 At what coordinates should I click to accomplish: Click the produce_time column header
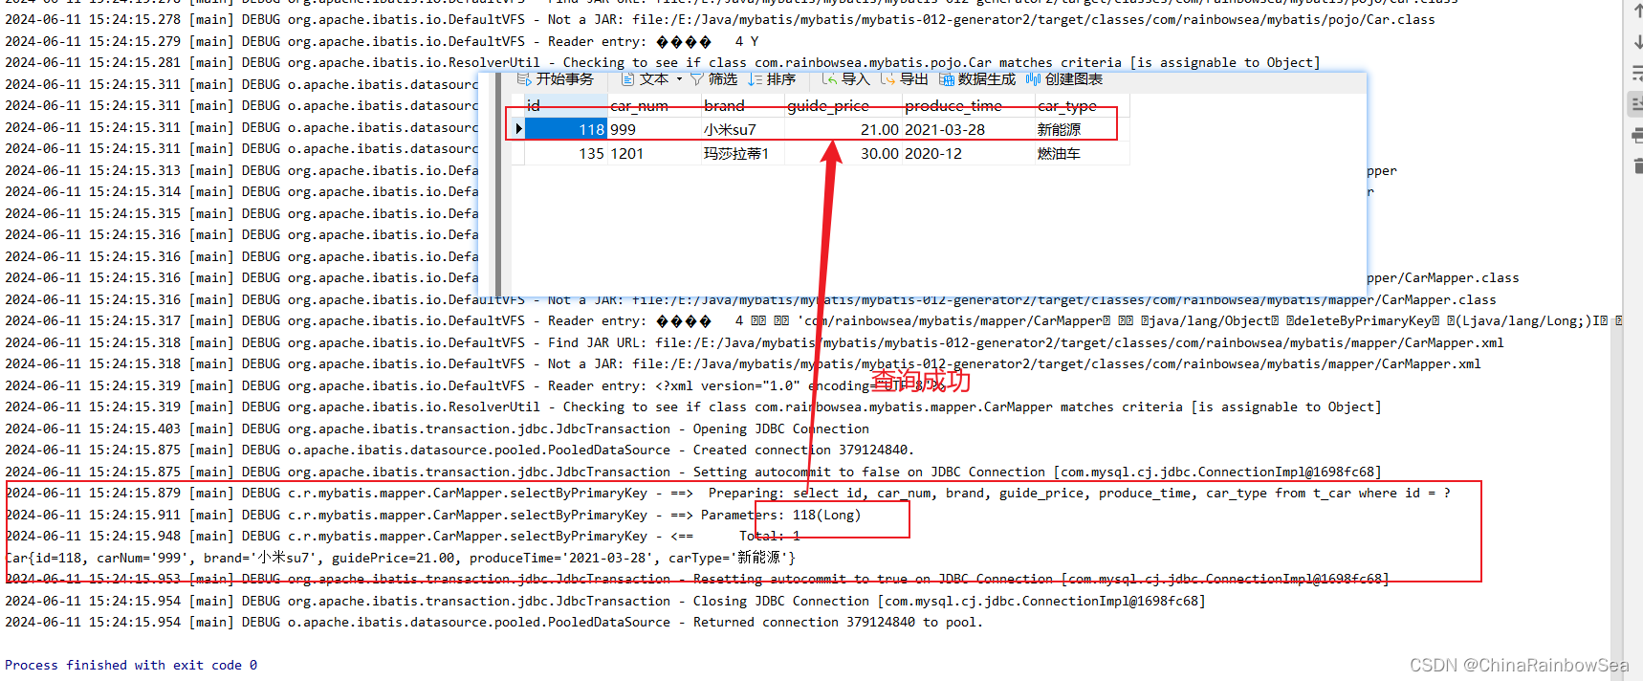click(x=969, y=105)
